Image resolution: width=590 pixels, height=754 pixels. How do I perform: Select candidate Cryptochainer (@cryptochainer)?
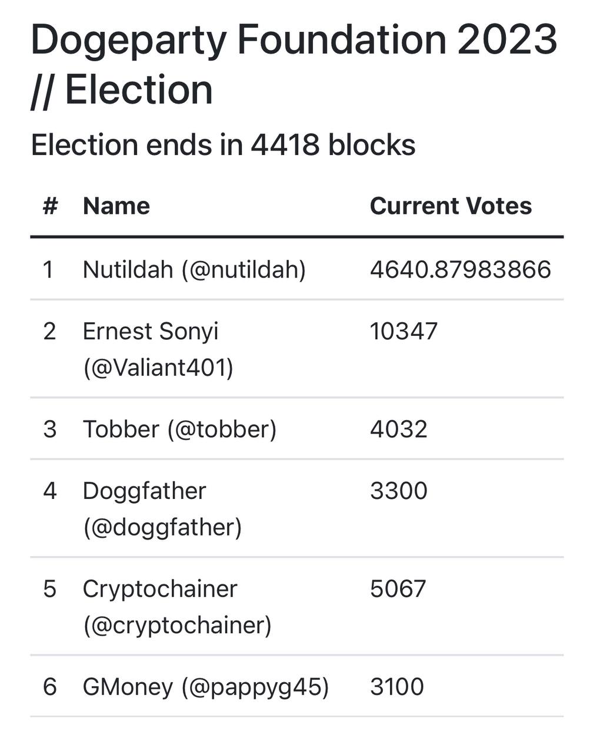click(x=177, y=607)
